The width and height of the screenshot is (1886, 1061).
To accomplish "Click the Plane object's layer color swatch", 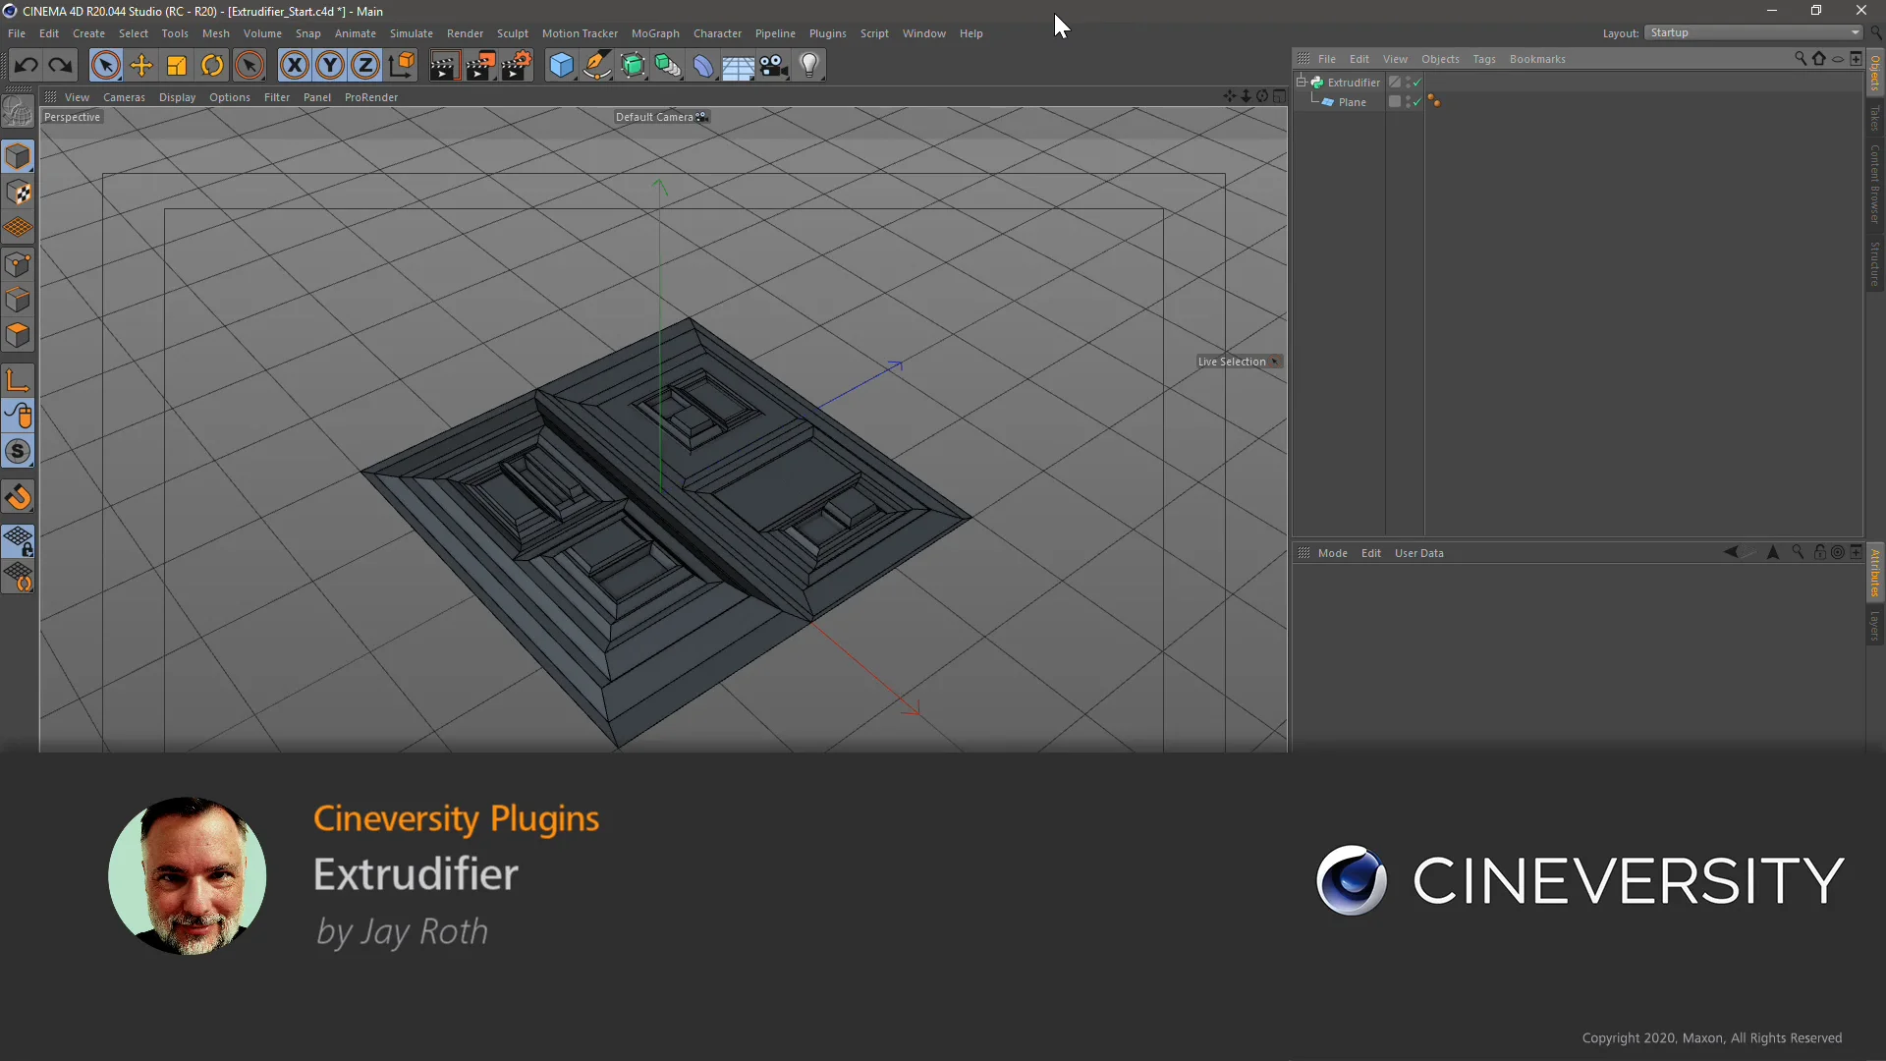I will (1394, 102).
